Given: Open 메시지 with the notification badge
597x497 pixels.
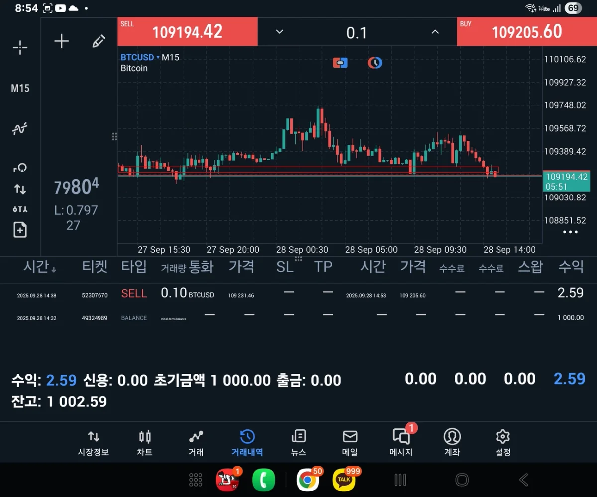Looking at the screenshot, I should (x=400, y=442).
